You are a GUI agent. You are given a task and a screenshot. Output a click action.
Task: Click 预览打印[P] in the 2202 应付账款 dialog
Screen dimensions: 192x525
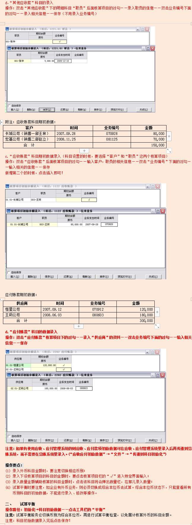(x=126, y=440)
